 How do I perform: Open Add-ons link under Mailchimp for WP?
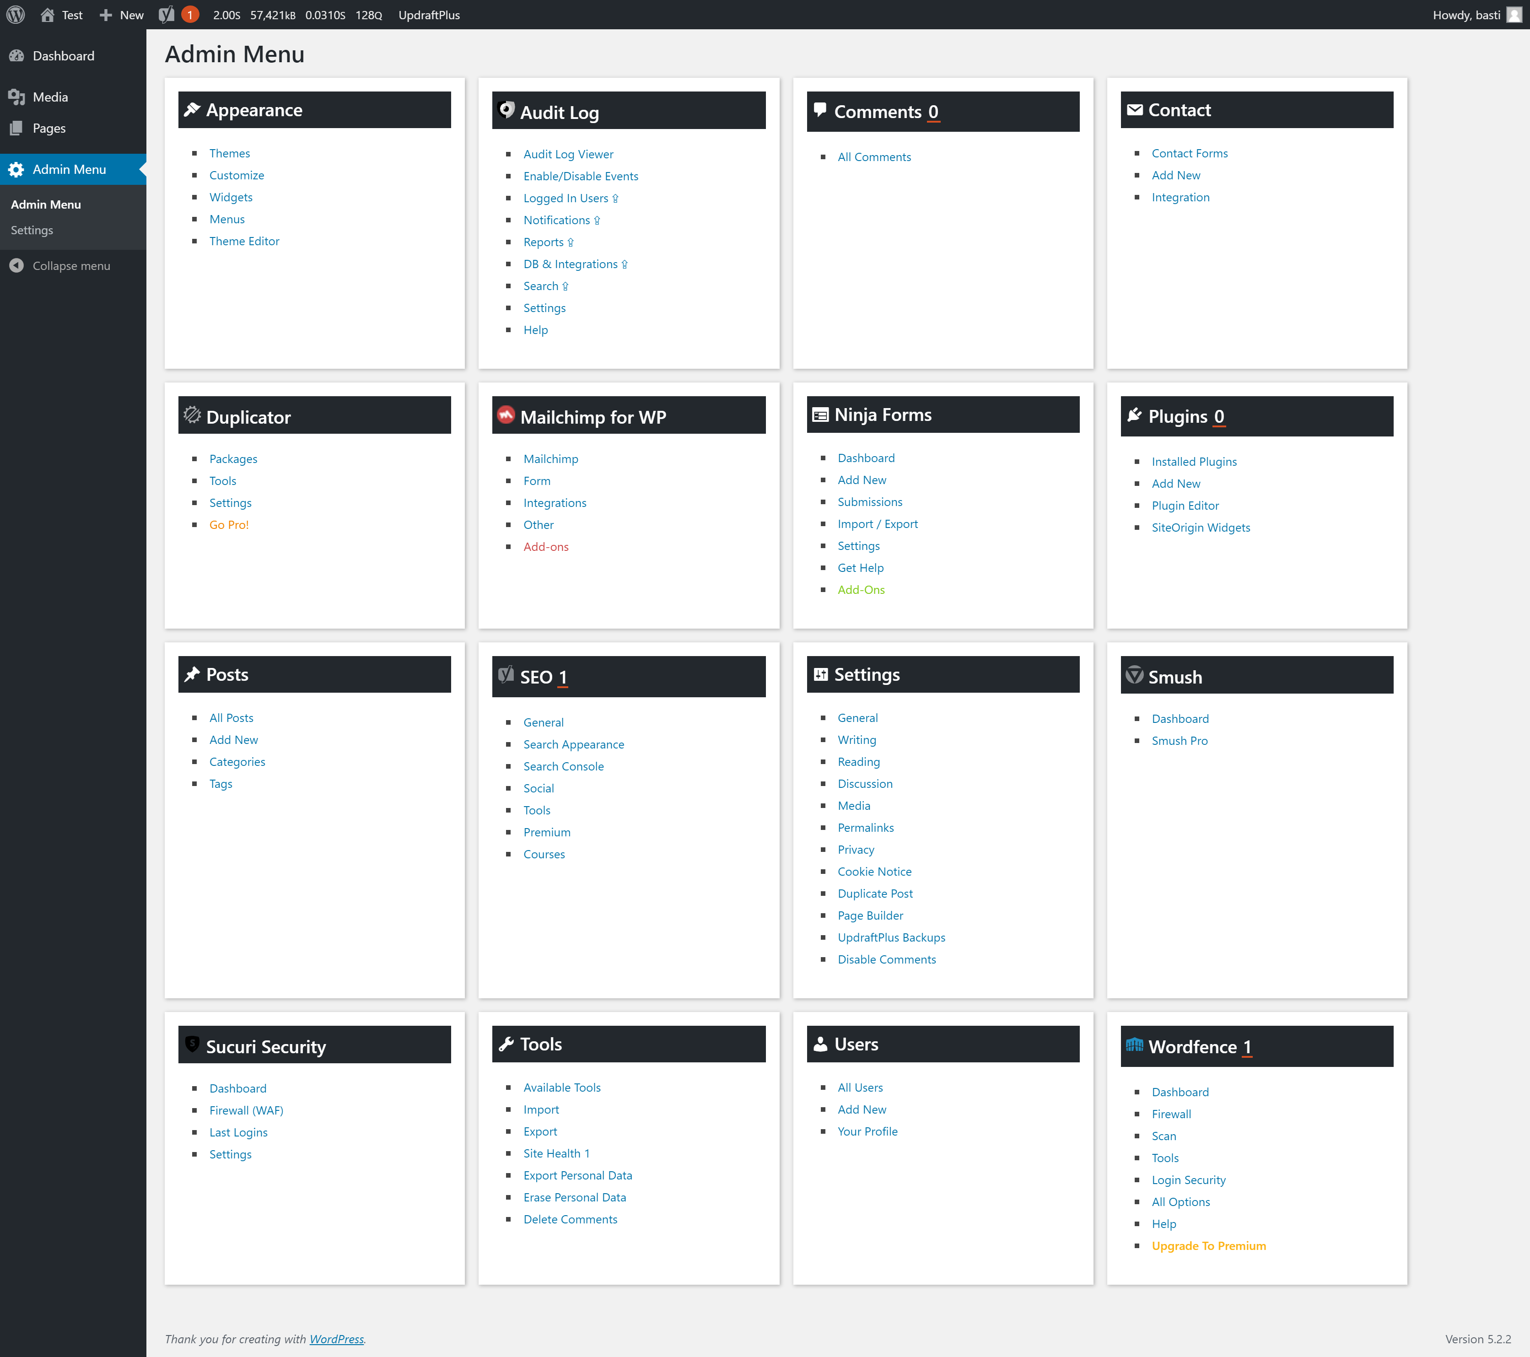coord(546,547)
